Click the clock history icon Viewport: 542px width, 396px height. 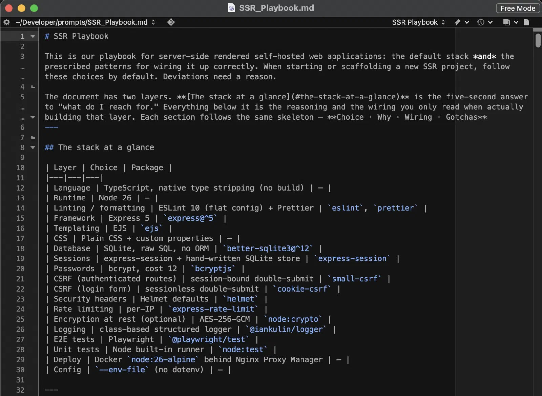[x=481, y=22]
